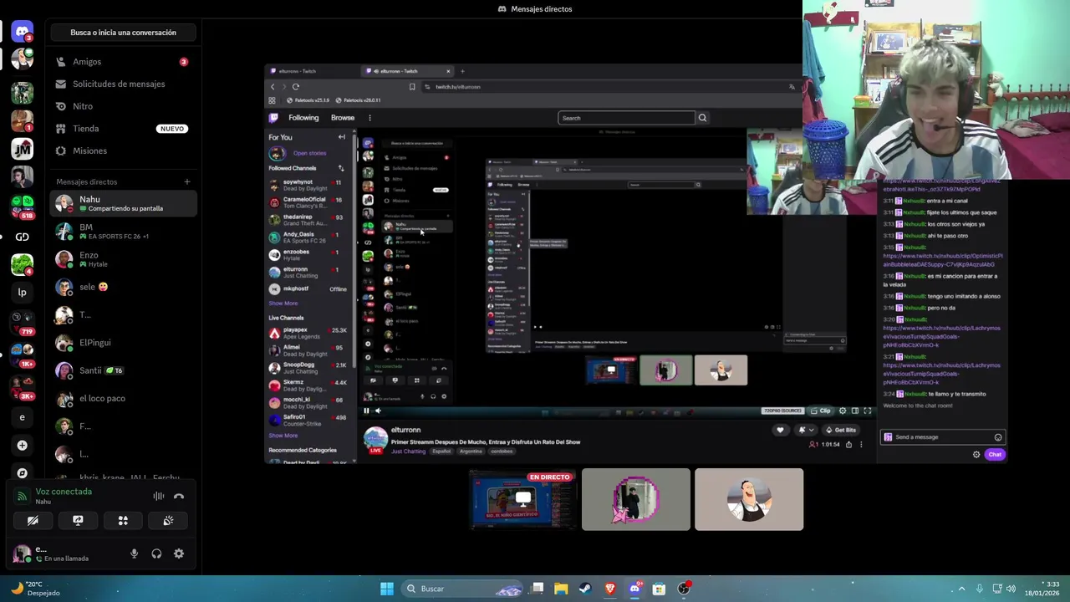Add a new server with plus icon
Screen dimensions: 1070x602
[23, 446]
